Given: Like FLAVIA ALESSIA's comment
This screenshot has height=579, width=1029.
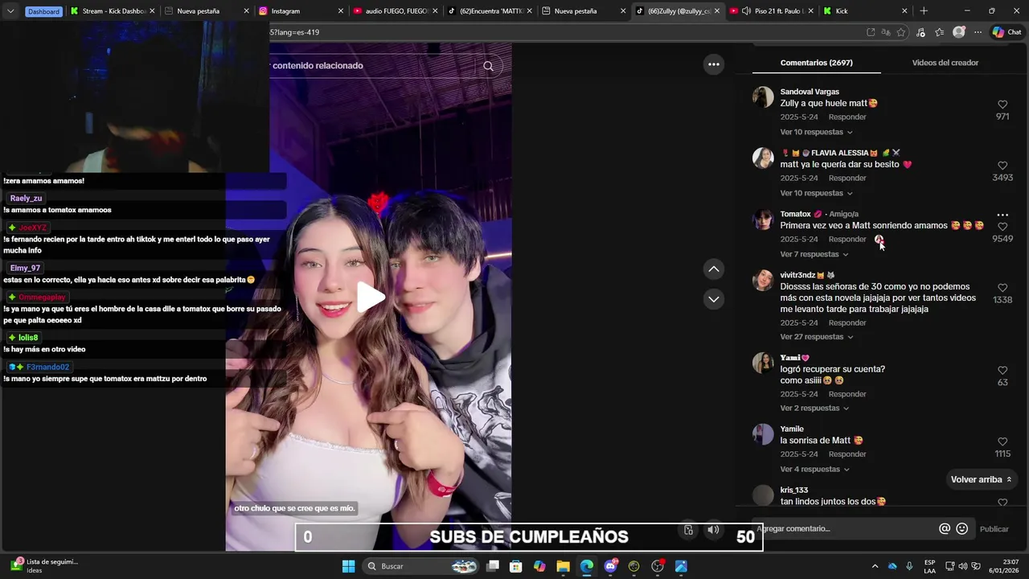Looking at the screenshot, I should (x=1002, y=166).
